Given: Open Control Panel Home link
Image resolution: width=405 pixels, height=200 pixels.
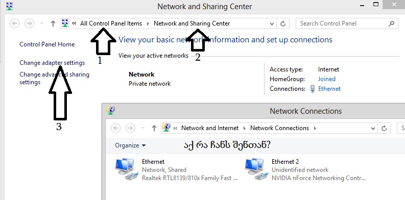Looking at the screenshot, I should coord(47,44).
